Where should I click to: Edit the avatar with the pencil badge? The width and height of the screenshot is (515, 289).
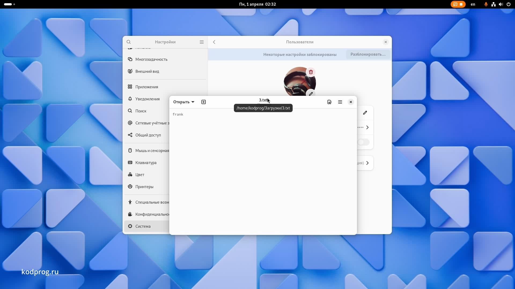pyautogui.click(x=311, y=93)
